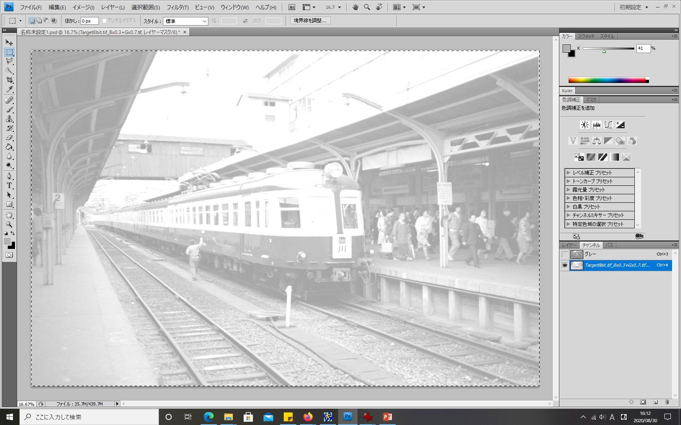Screen dimensions: 681x425
Task: Open the フィルタ menu
Action: pos(178,7)
